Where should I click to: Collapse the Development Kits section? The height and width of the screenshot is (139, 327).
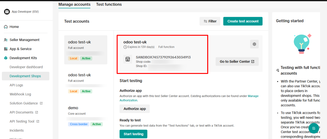point(23,58)
